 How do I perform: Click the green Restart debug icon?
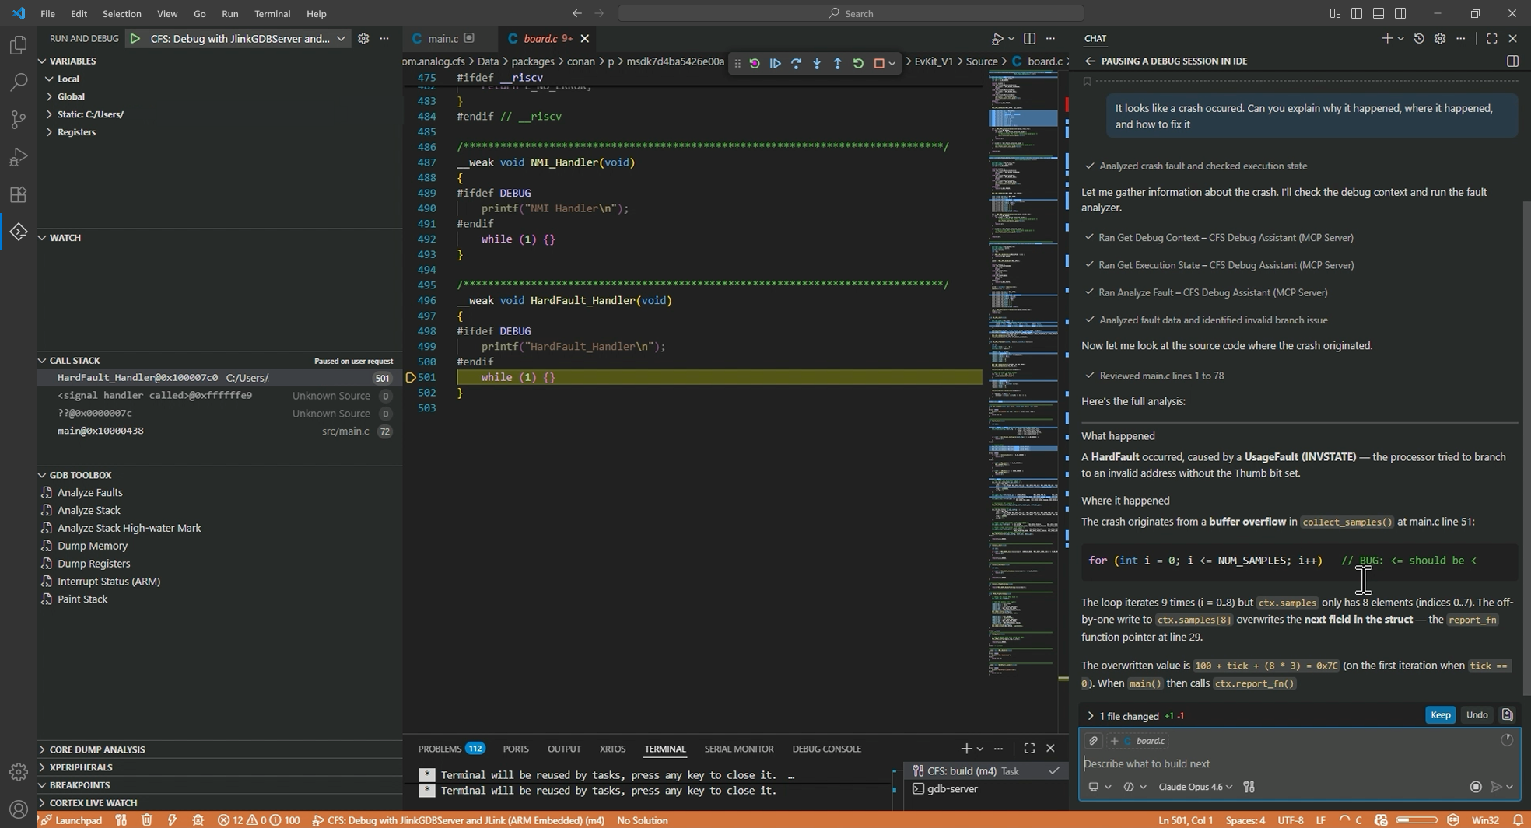(858, 64)
